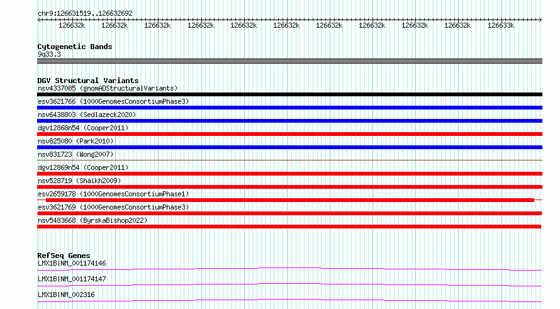Click the right arrowhead of the ruler
560x309 pixels.
click(x=540, y=20)
